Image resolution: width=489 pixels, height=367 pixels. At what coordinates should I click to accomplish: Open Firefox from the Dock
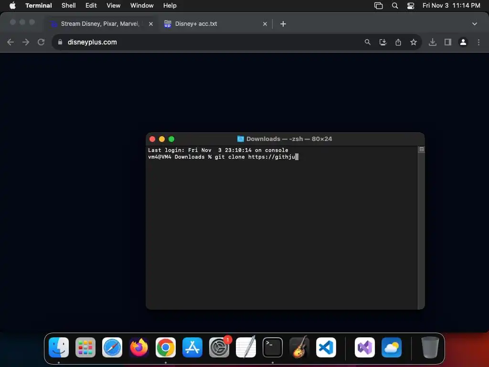tap(139, 347)
